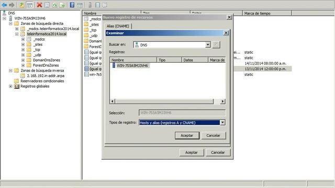Screen dimensions: 335x188
Task: Sort Examinar list by Nombre column
Action: (133, 60)
